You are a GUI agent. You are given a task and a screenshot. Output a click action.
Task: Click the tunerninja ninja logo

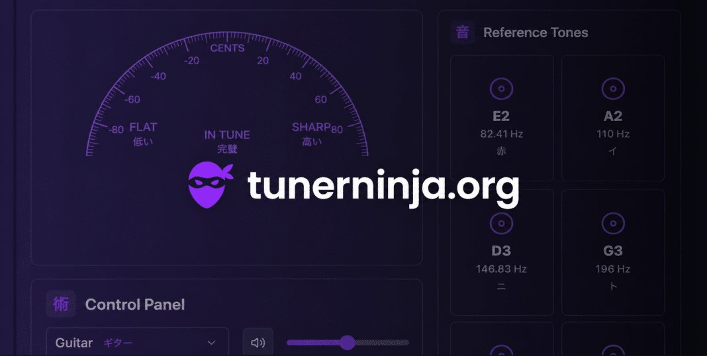coord(211,185)
